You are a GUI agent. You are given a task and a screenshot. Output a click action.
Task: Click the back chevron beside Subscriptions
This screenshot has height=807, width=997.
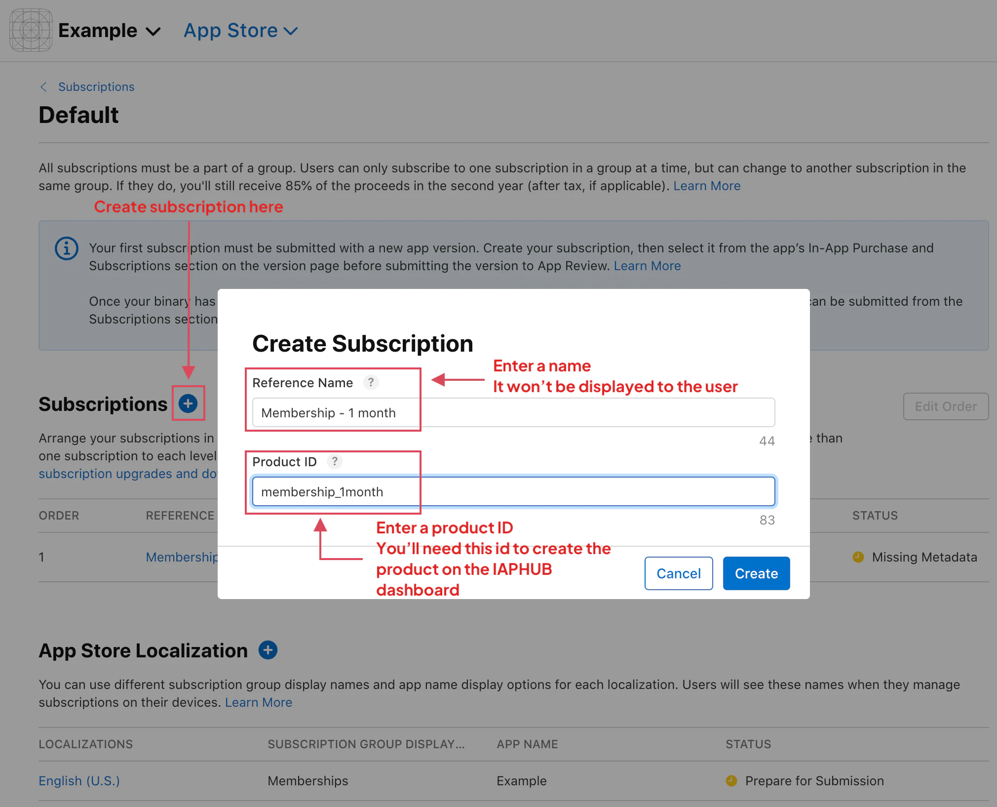click(x=43, y=87)
